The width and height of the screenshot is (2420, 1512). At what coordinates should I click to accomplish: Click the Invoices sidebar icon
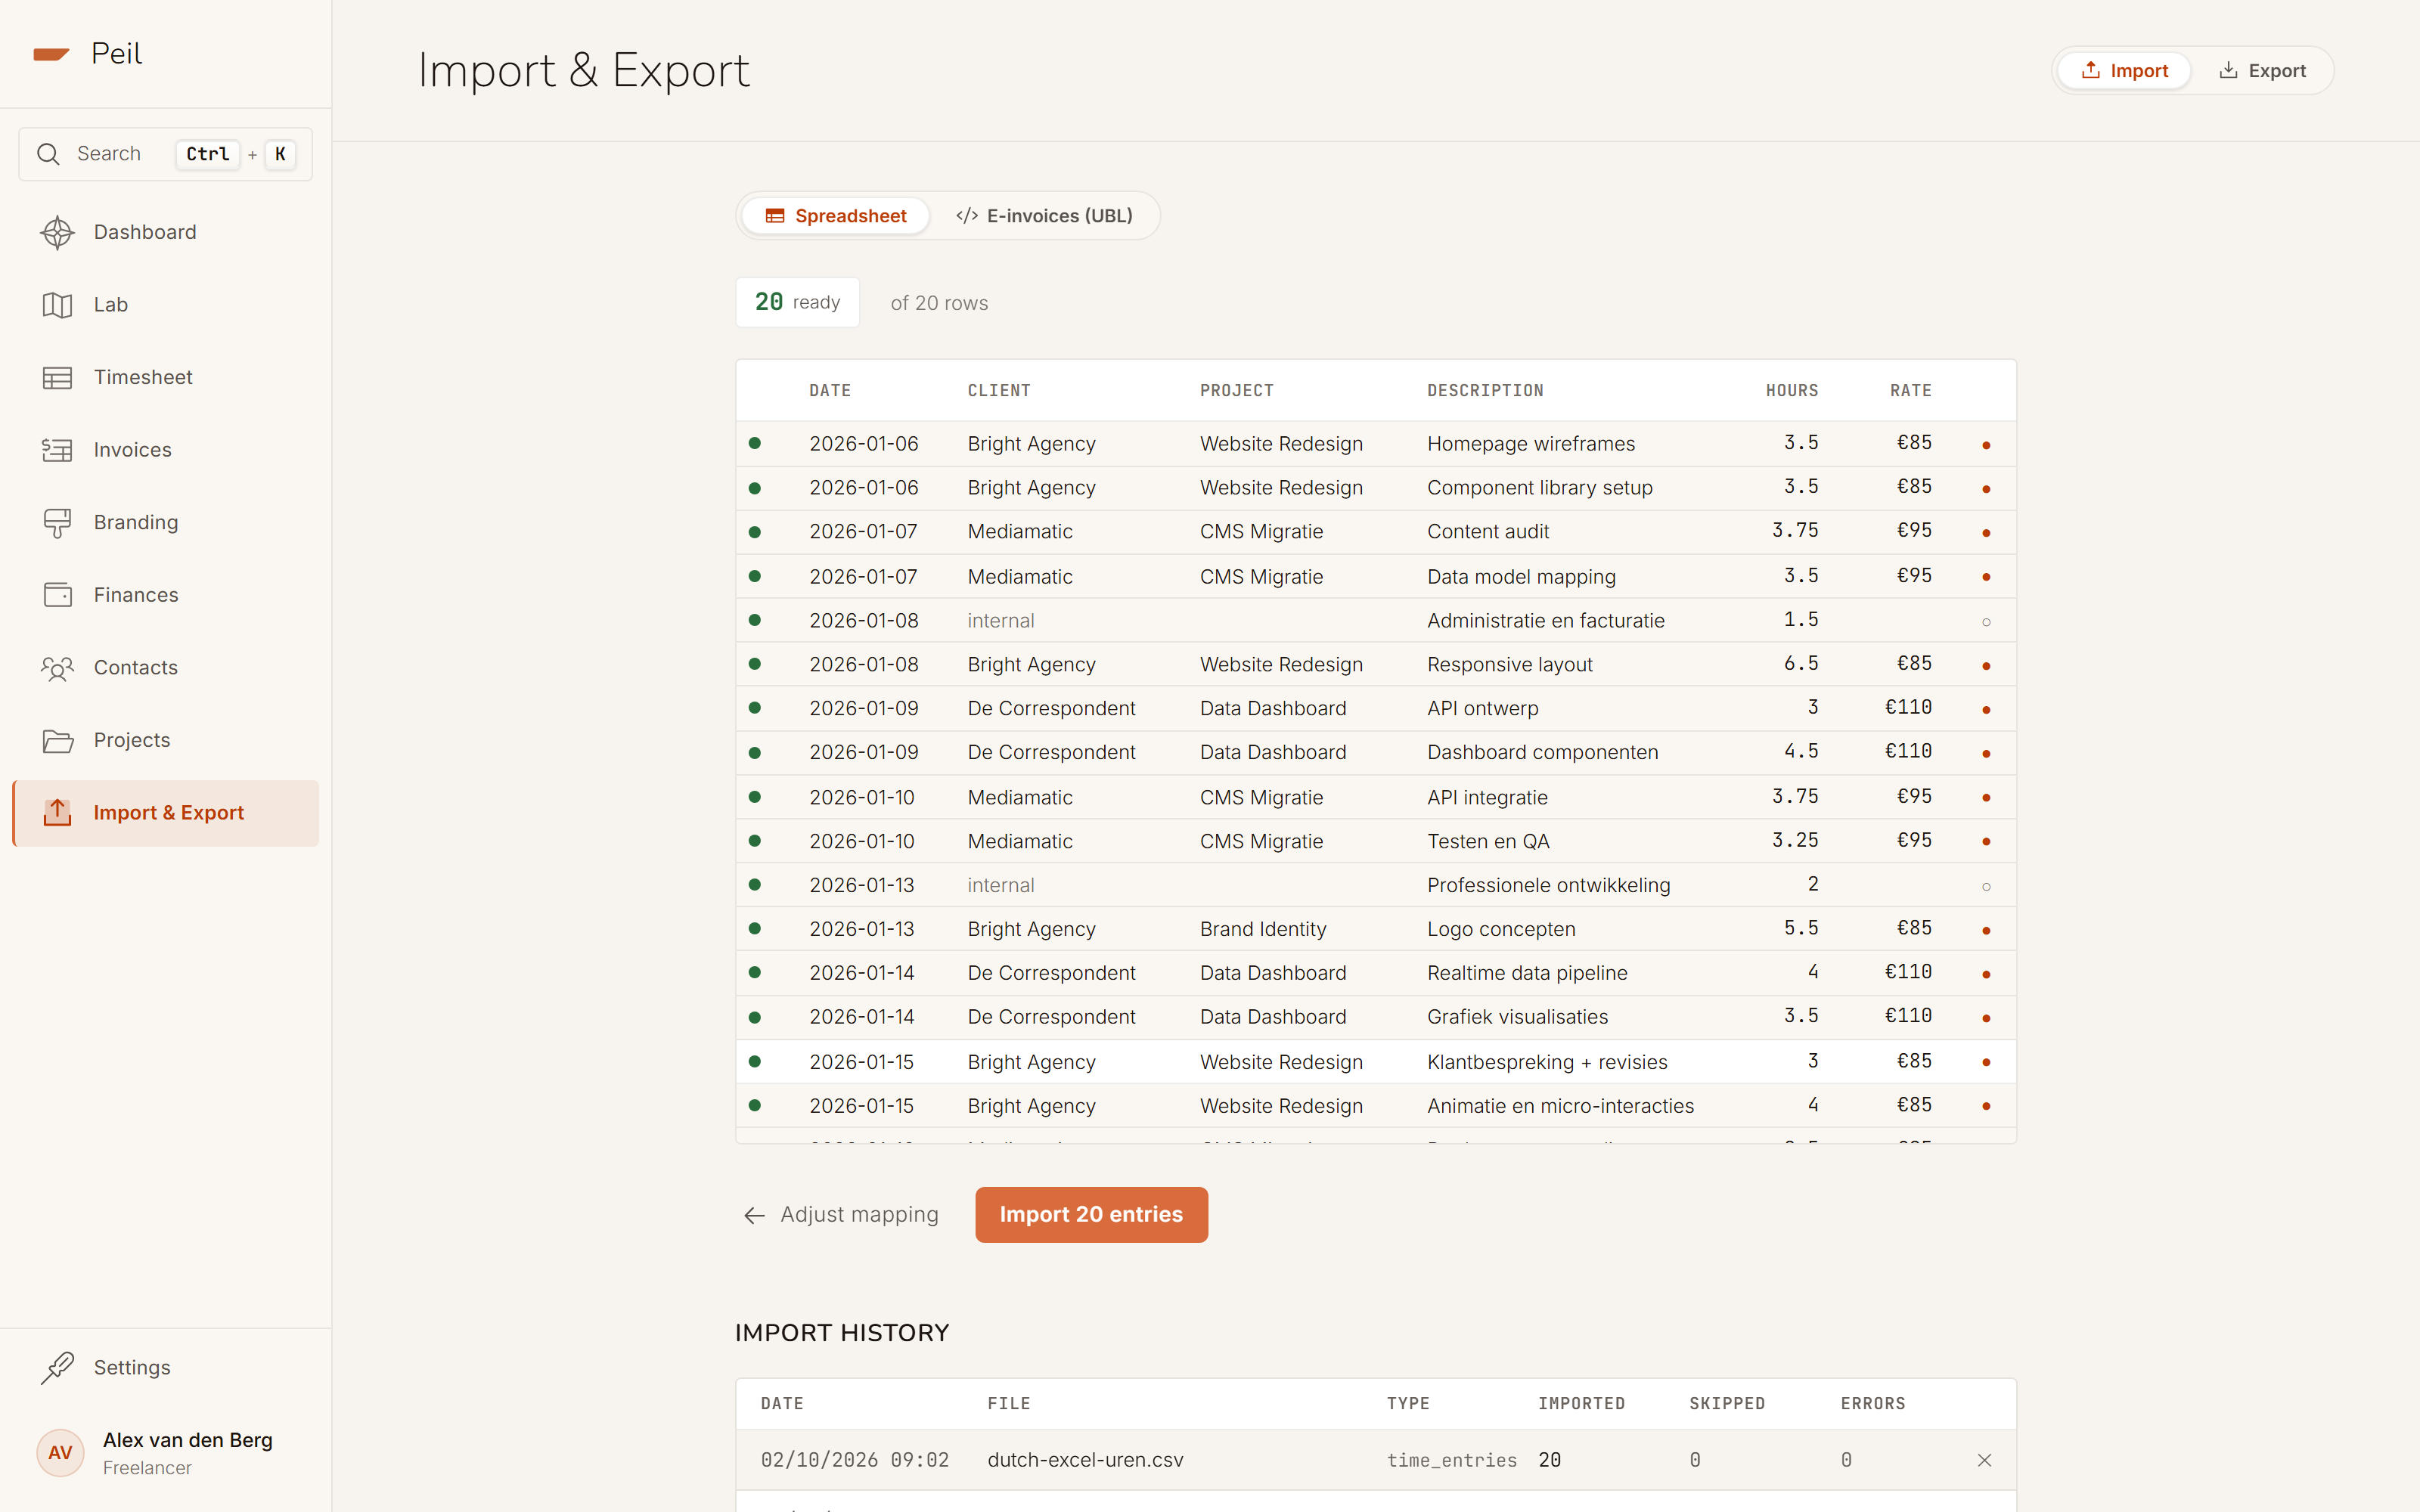pos(57,450)
